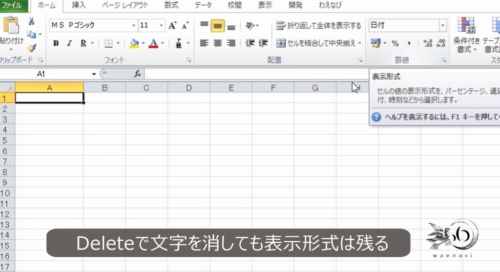
Task: Click the Paste (貼り付け) clipboard icon
Action: pos(12,25)
